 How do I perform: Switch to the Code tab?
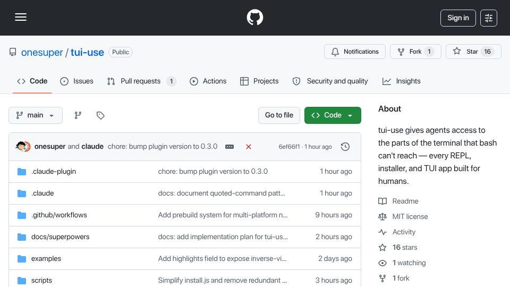pos(32,81)
